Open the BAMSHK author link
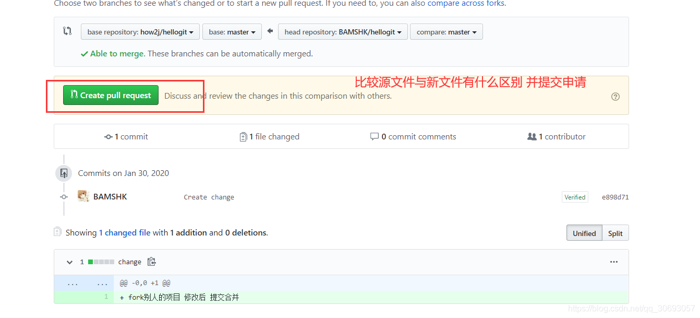Image resolution: width=700 pixels, height=318 pixels. pyautogui.click(x=110, y=197)
